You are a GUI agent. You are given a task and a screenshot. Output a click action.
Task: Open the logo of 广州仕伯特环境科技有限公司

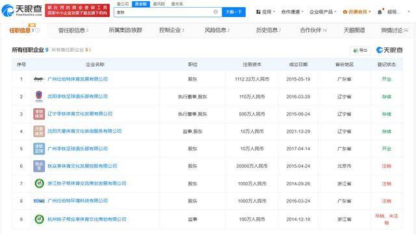click(39, 201)
